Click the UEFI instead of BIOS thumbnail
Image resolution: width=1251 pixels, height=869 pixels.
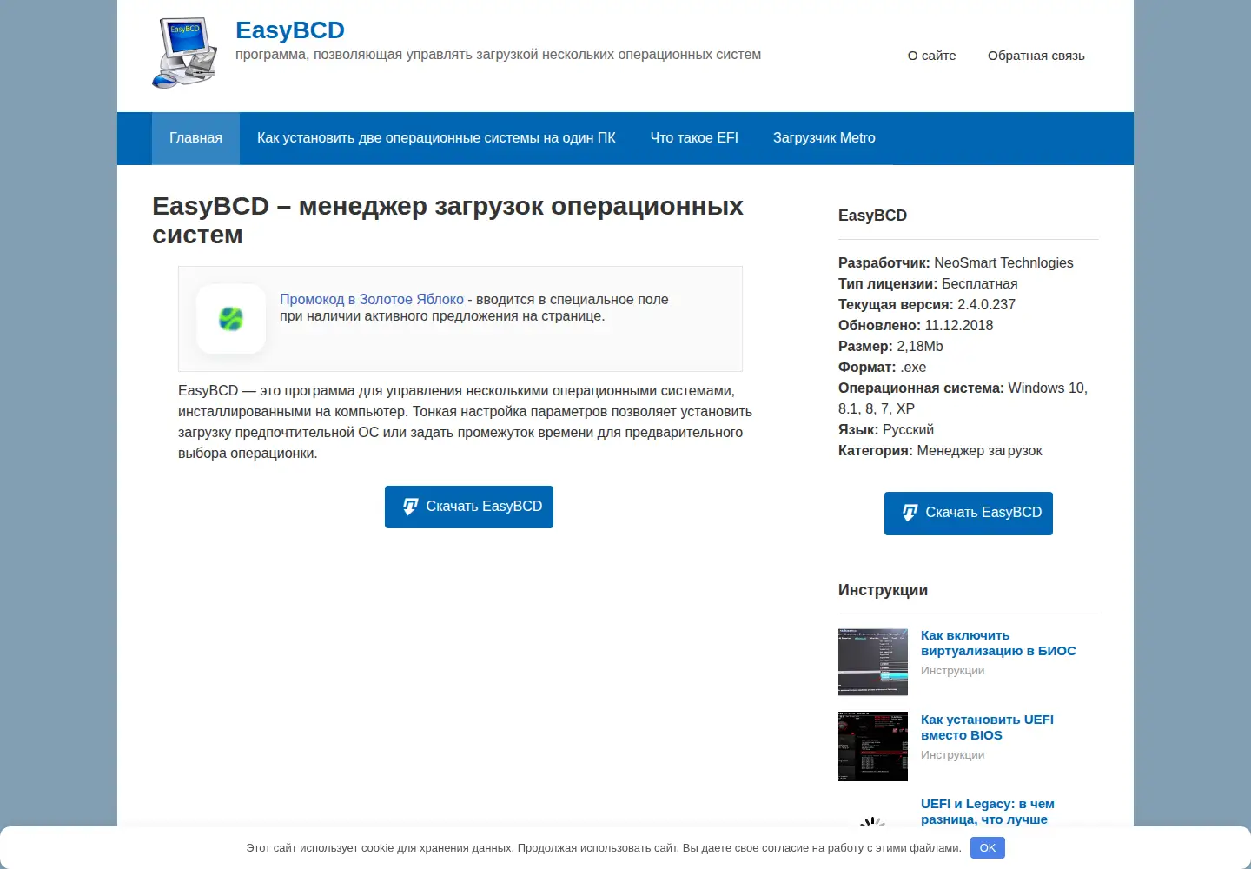point(873,746)
